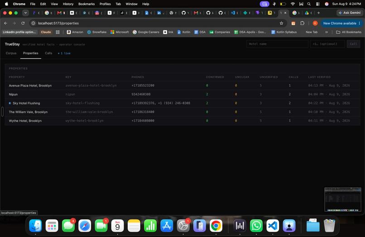Image resolution: width=365 pixels, height=237 pixels.
Task: Open FaceTime from the dock
Action: (x=101, y=226)
